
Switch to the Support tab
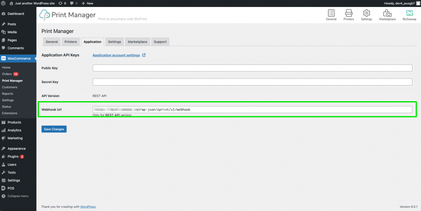coord(160,42)
